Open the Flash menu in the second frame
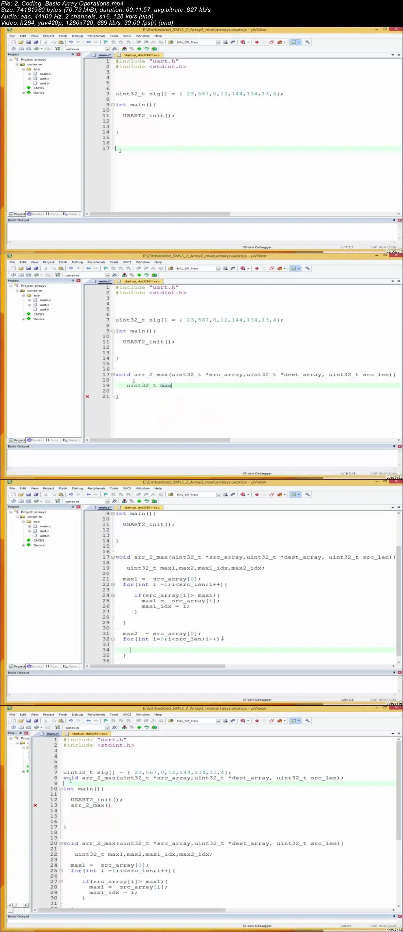The width and height of the screenshot is (403, 932). 63,262
